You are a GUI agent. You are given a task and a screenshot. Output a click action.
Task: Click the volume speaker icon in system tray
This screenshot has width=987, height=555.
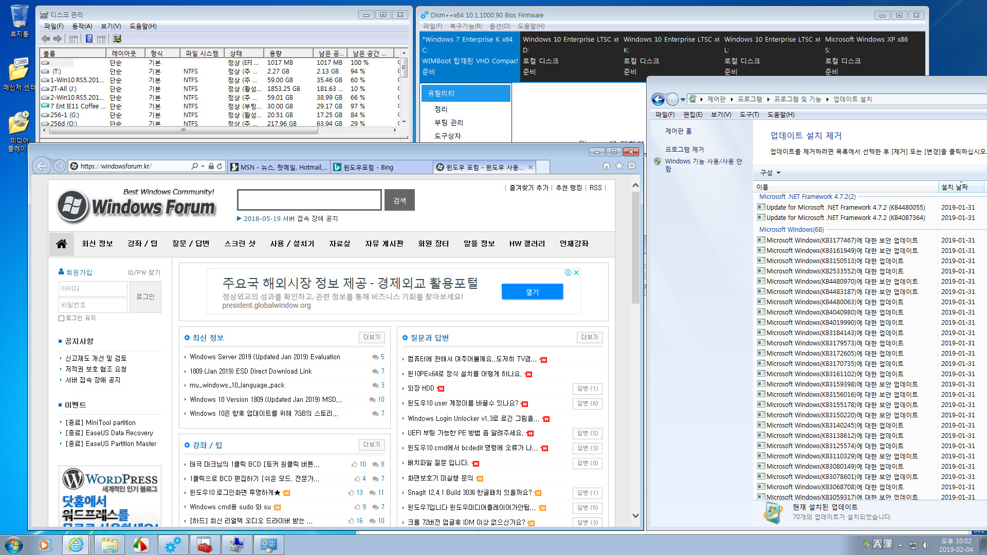point(925,545)
